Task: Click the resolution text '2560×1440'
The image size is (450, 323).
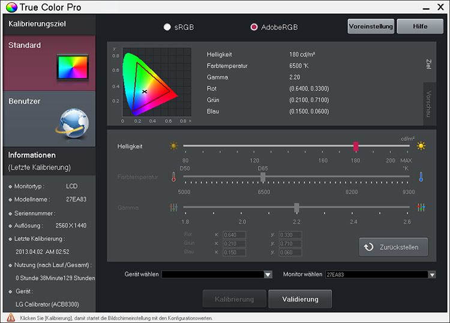Action: tap(71, 225)
